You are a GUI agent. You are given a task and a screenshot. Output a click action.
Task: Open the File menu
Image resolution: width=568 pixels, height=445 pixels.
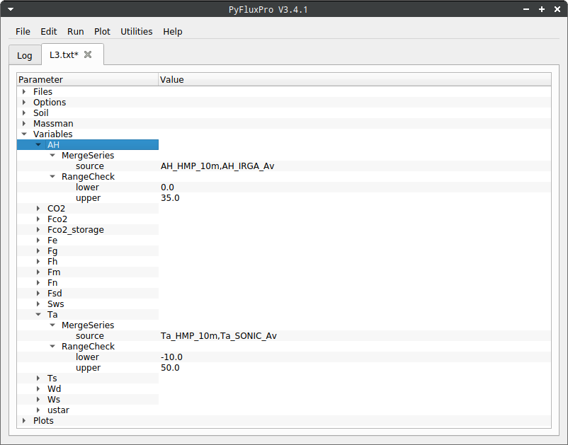pyautogui.click(x=23, y=31)
